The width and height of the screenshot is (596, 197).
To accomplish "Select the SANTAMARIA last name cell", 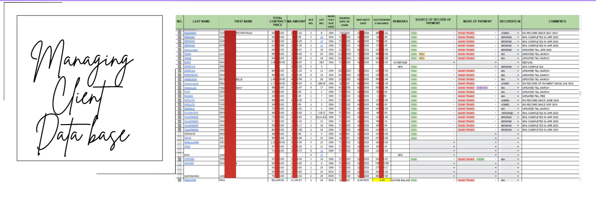I will (201, 176).
